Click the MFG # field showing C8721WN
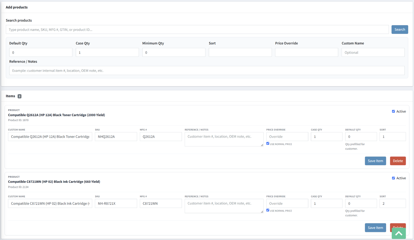 click(161, 203)
